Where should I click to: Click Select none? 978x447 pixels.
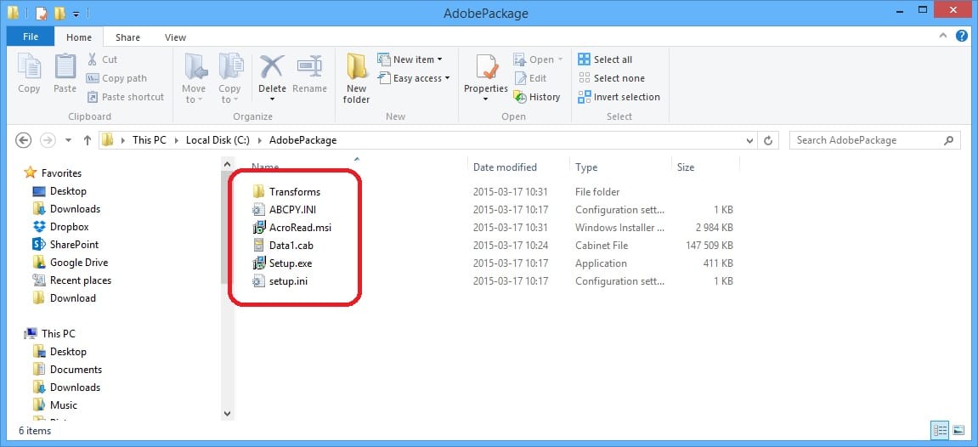pyautogui.click(x=611, y=78)
